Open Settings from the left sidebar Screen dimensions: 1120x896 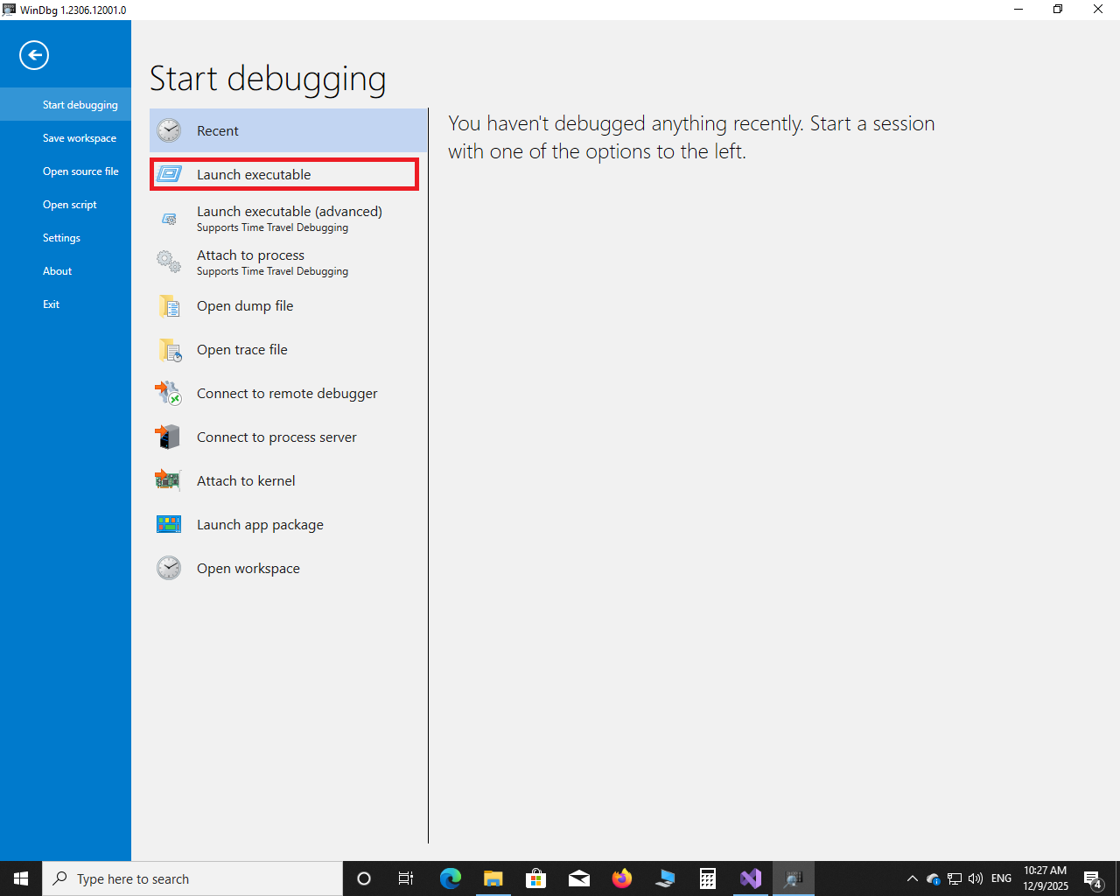(x=61, y=238)
